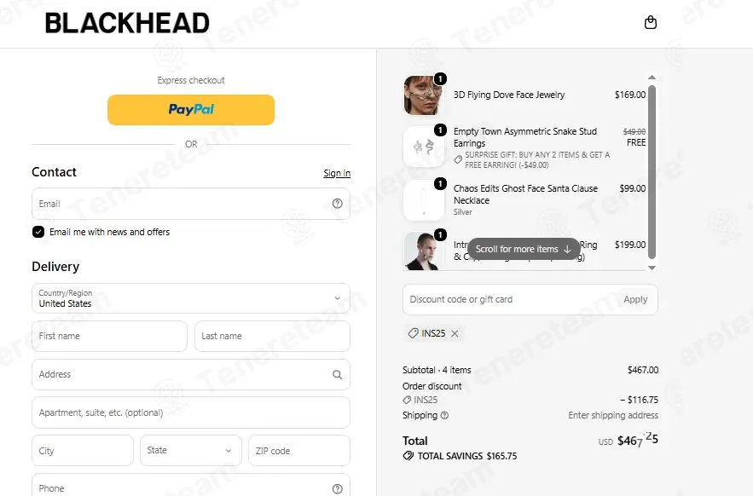Open the Country/Region dropdown

coord(191,298)
